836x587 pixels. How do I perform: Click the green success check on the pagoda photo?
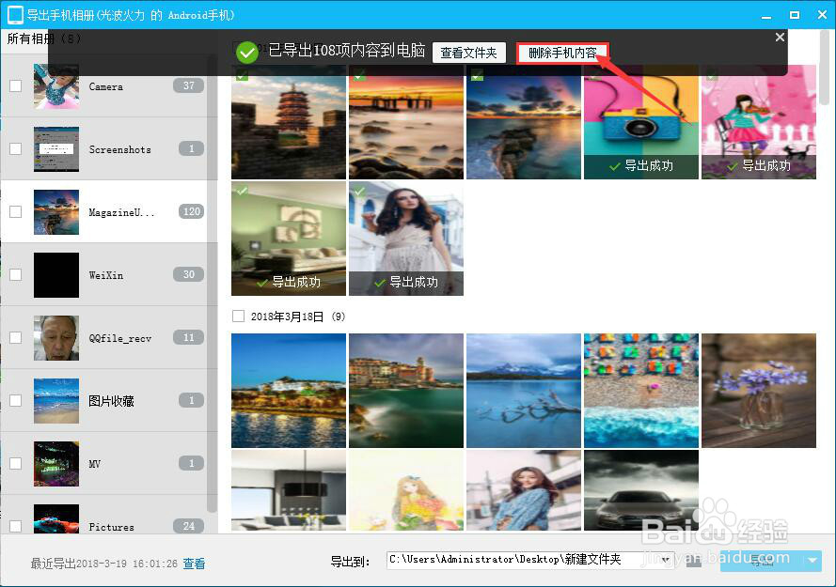coord(242,77)
